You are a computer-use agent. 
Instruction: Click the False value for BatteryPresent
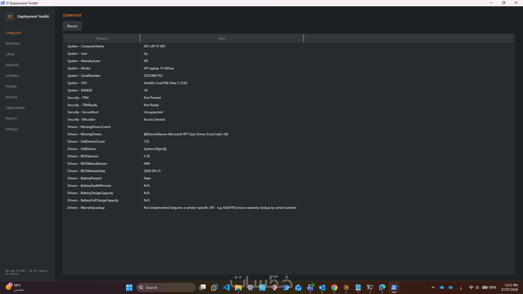point(147,178)
